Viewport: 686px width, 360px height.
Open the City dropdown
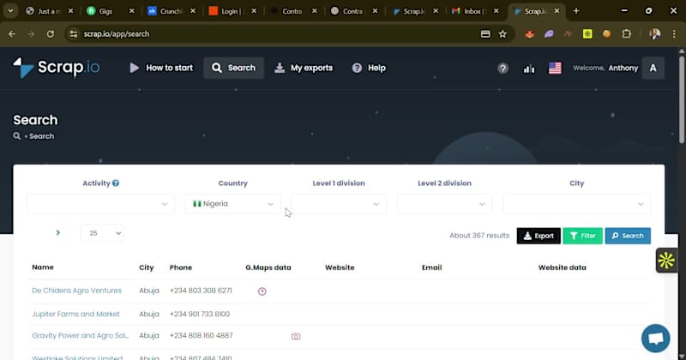[576, 204]
